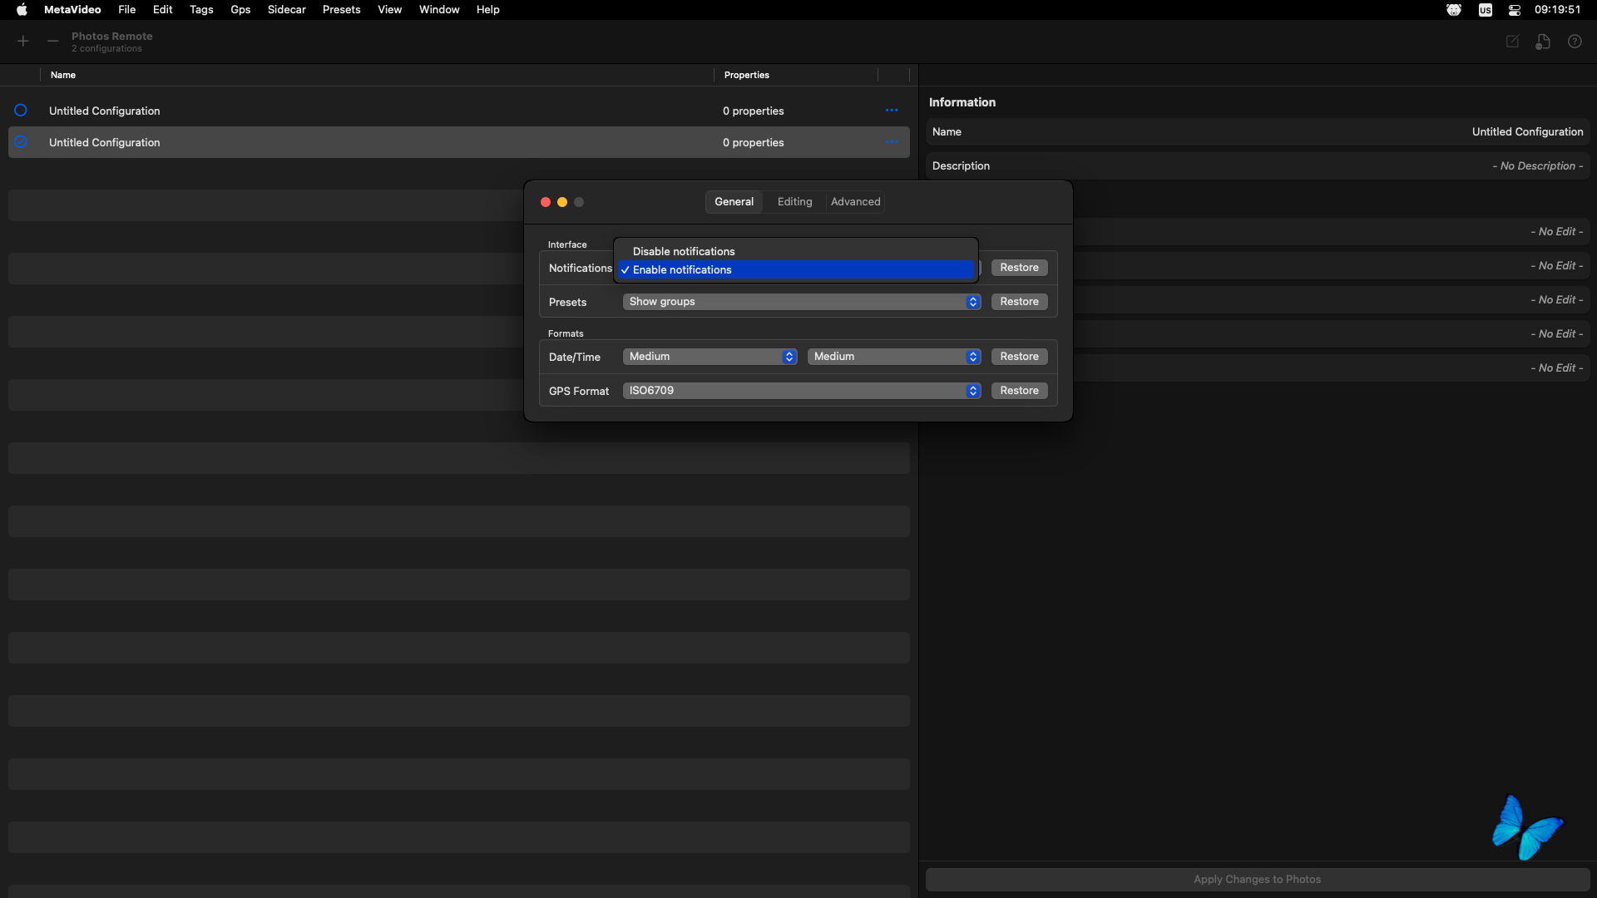Select the first configuration's radio circle

pos(21,111)
